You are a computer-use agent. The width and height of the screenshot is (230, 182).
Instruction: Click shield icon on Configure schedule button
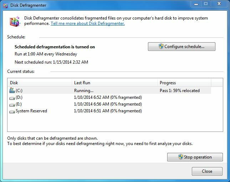(161, 46)
